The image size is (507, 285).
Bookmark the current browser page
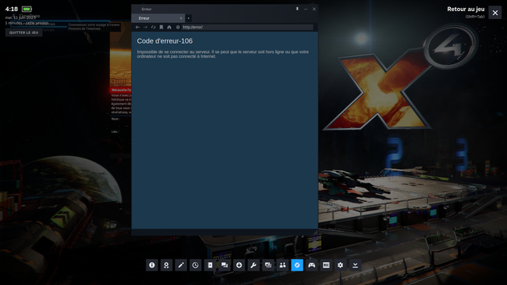(162, 27)
